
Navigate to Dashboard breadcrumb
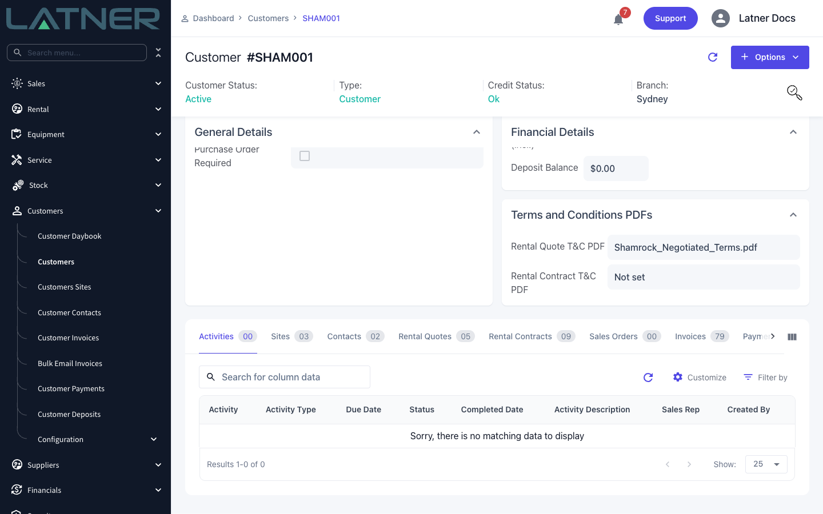pyautogui.click(x=213, y=18)
